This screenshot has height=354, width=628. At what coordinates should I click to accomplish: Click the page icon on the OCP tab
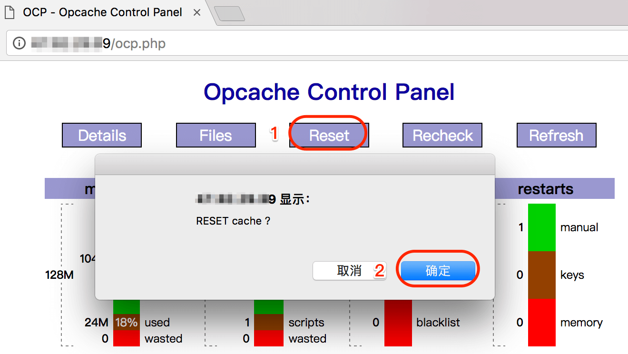(x=10, y=12)
